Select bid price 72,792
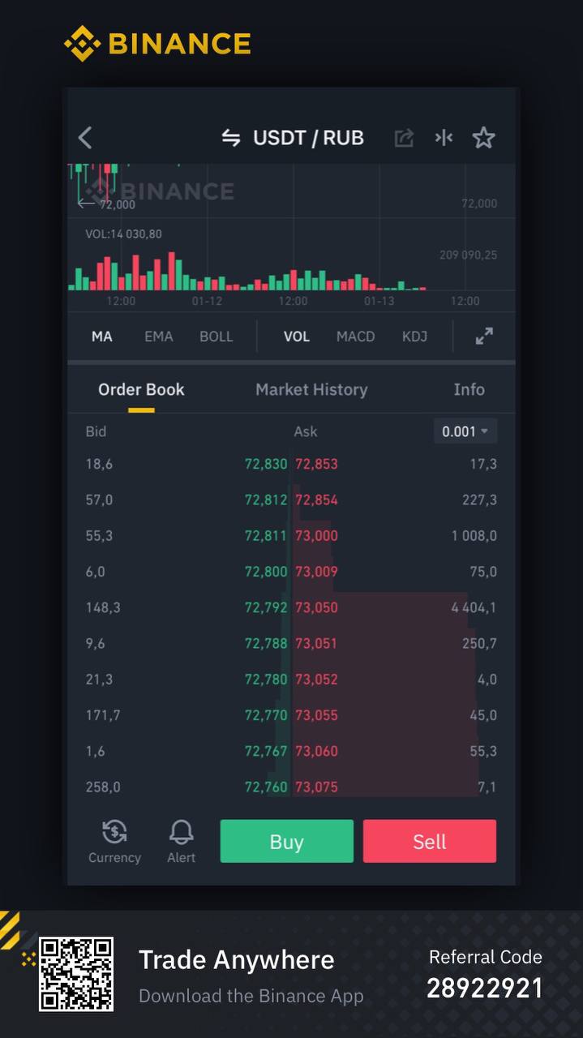This screenshot has width=583, height=1038. point(266,607)
